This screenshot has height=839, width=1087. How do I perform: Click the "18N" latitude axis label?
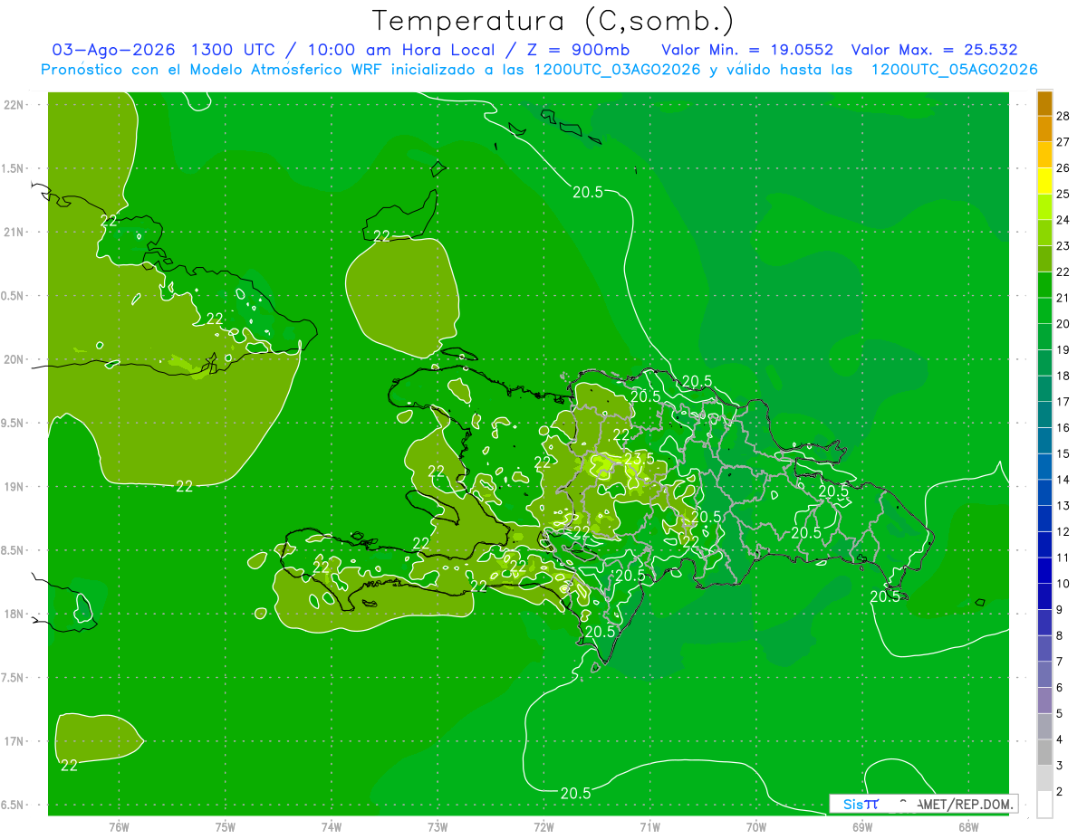tap(14, 614)
